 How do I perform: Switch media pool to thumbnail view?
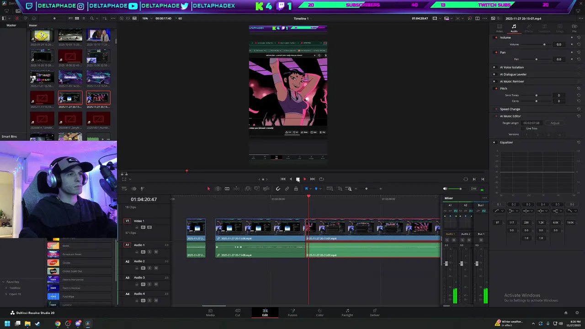click(77, 18)
